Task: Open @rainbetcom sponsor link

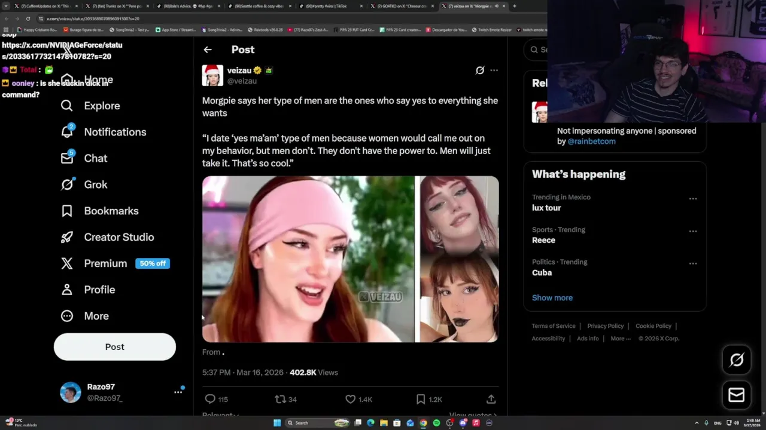Action: click(x=591, y=142)
